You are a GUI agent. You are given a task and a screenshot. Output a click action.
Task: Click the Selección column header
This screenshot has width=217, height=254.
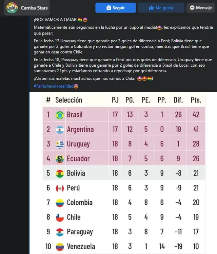(x=69, y=100)
